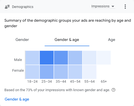Select the Female 55–64 heatmap cell
Image resolution: width=134 pixels, height=106 pixels.
point(90,72)
